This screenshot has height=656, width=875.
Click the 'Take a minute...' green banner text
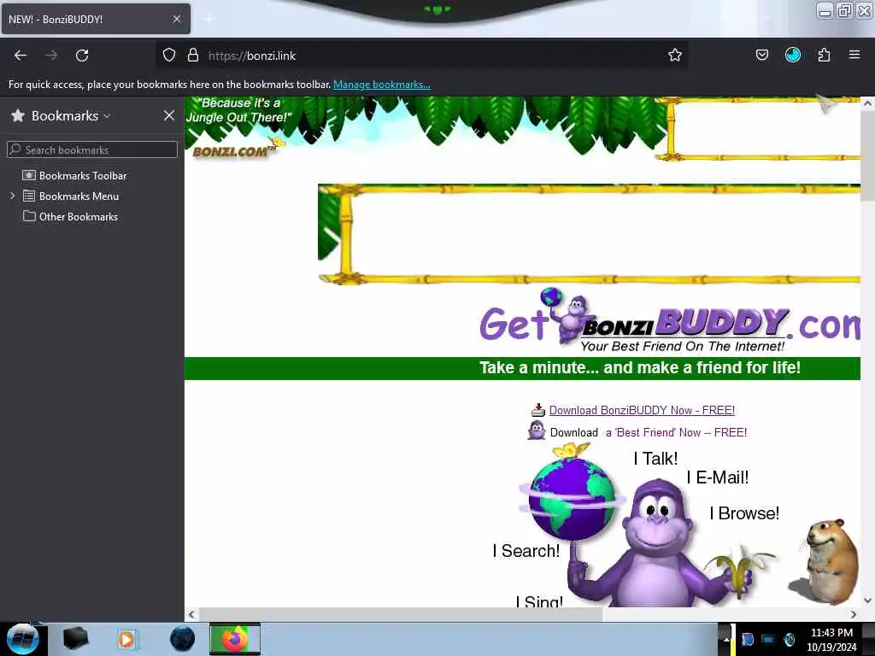640,367
